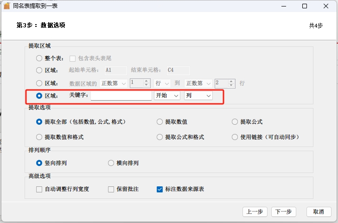Select the 提取数值 radio button
Screen dimensions: 338x223
pos(159,122)
